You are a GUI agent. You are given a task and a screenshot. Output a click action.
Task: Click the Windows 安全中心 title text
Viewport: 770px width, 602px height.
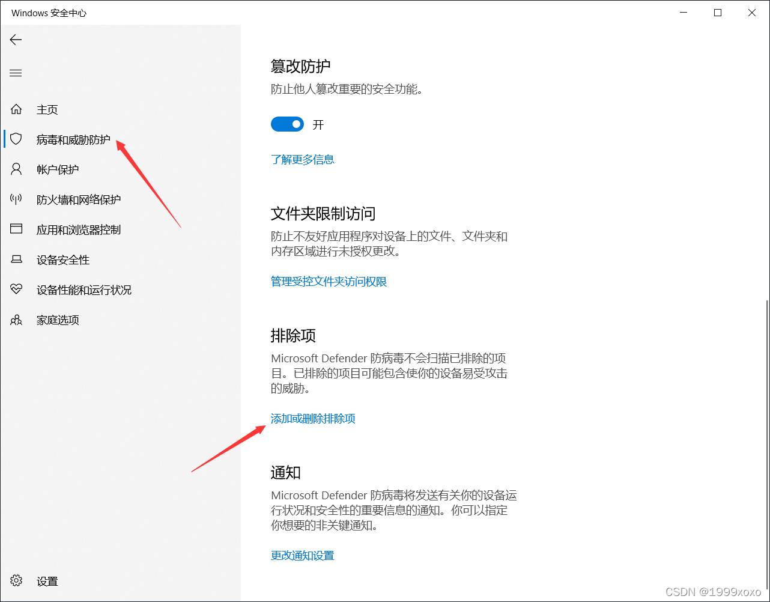[x=49, y=13]
